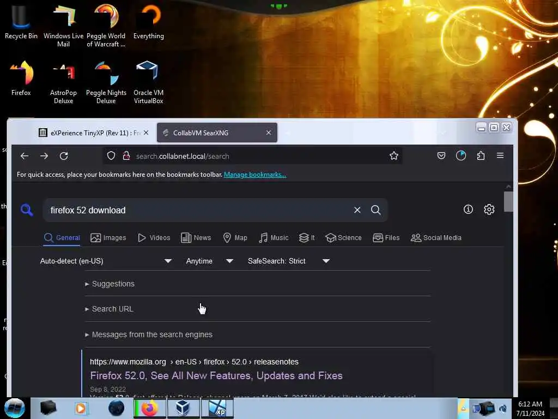Switch to the Social Media category
The image size is (558, 419).
click(x=436, y=238)
